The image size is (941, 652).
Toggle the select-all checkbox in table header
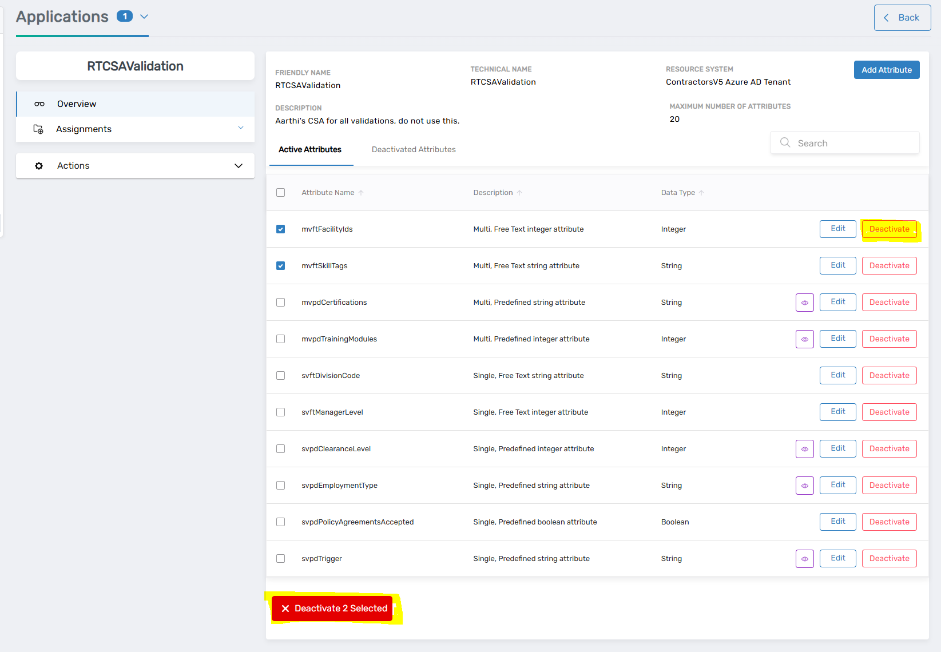point(280,192)
